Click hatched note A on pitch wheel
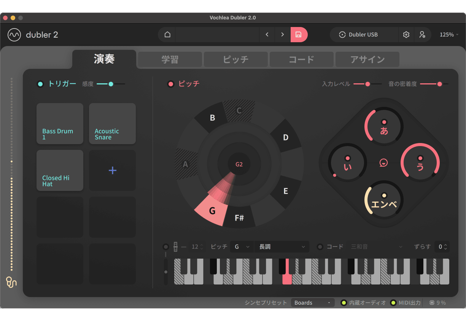This screenshot has height=321, width=466. pyautogui.click(x=186, y=164)
